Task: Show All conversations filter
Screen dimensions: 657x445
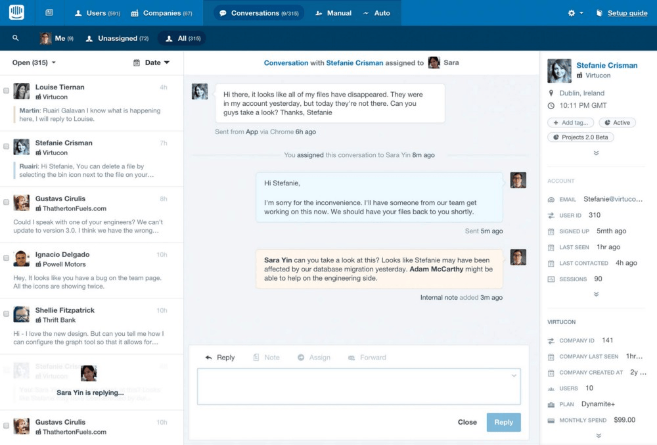Action: (x=182, y=38)
